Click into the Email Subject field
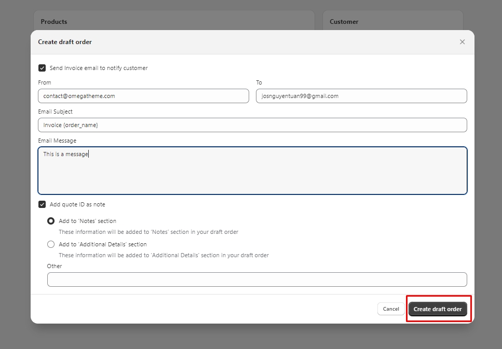 (x=252, y=125)
